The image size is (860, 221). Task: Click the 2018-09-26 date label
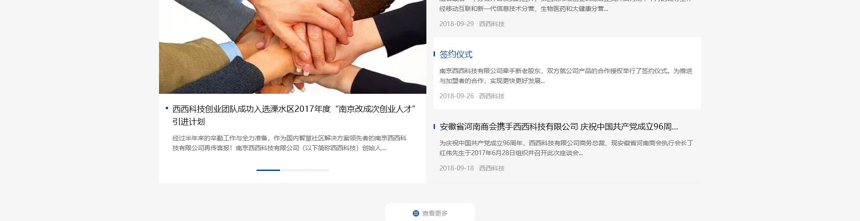coord(457,96)
